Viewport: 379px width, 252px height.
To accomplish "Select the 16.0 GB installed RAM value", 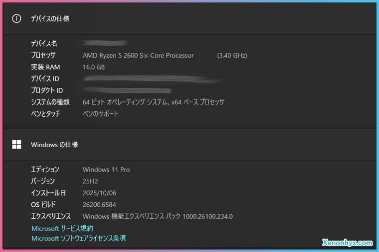I will [x=93, y=67].
